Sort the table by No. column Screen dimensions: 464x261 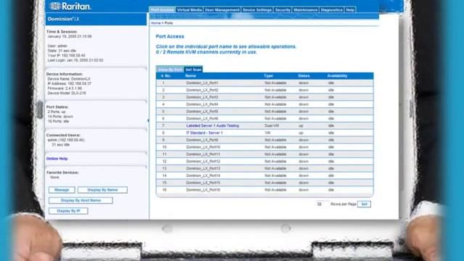(166, 76)
